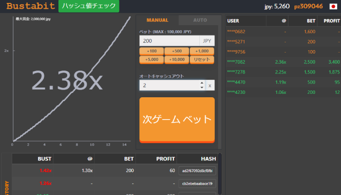Select the MANUAL tab
341x195 pixels.
click(157, 20)
